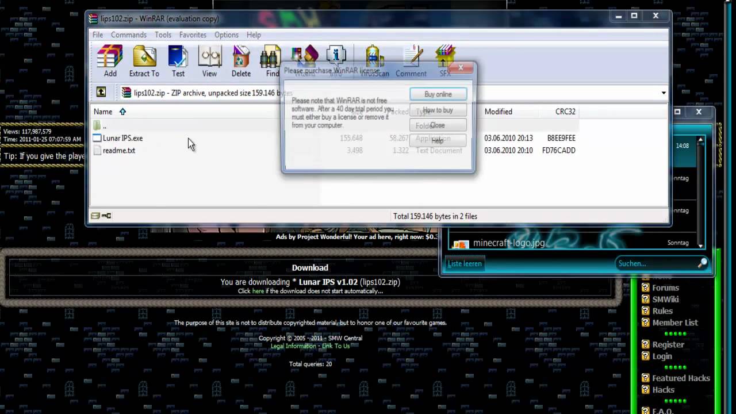Click the Add toolbar icon in WinRAR

click(110, 62)
